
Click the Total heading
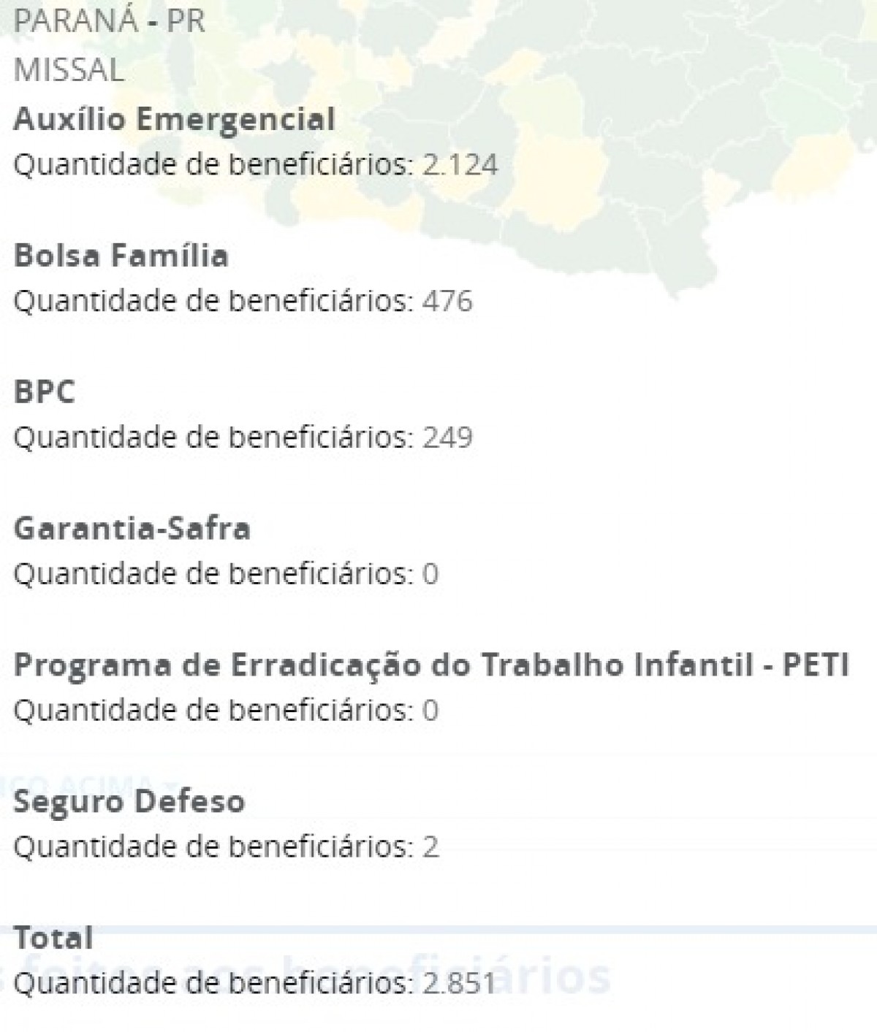point(53,938)
